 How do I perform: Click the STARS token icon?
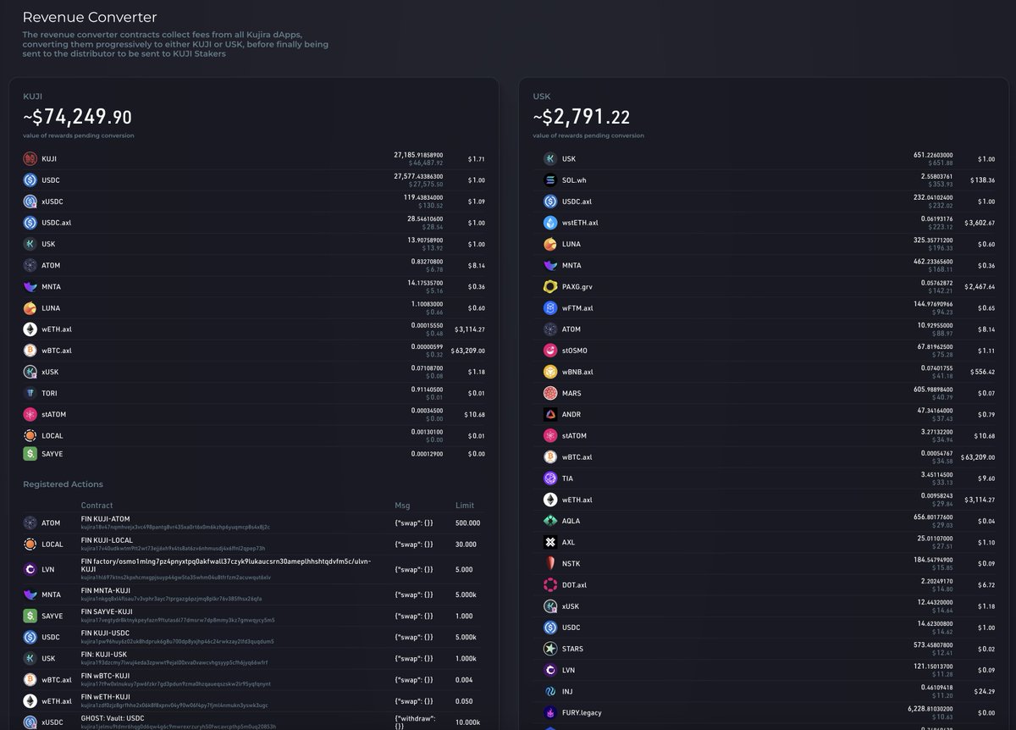pos(549,649)
